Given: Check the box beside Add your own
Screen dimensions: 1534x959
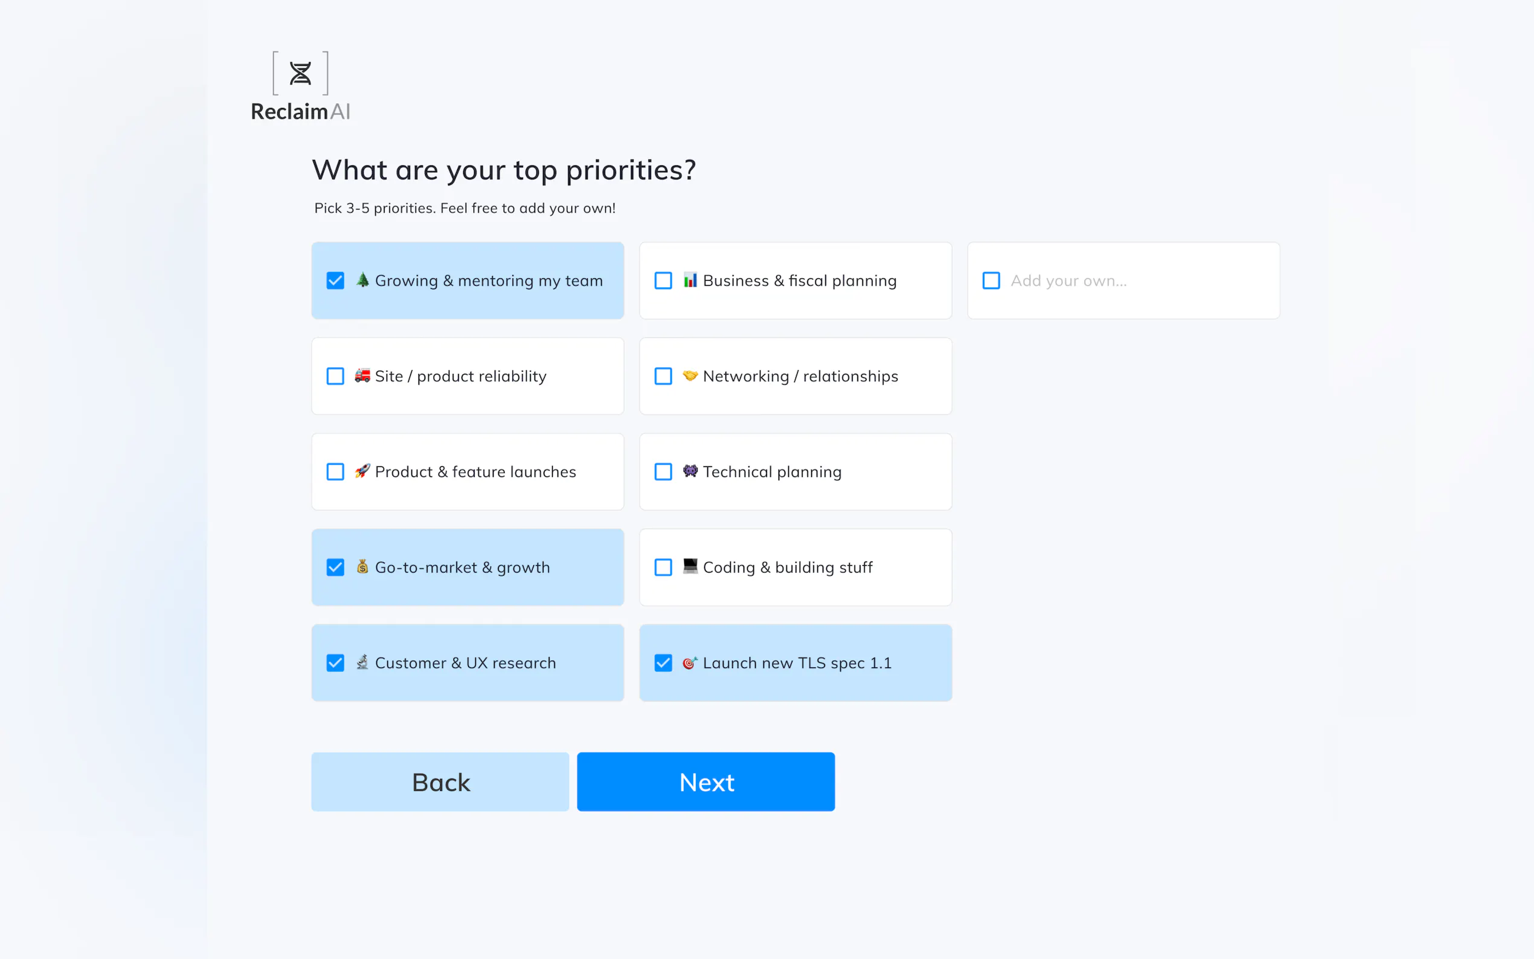Looking at the screenshot, I should point(991,280).
